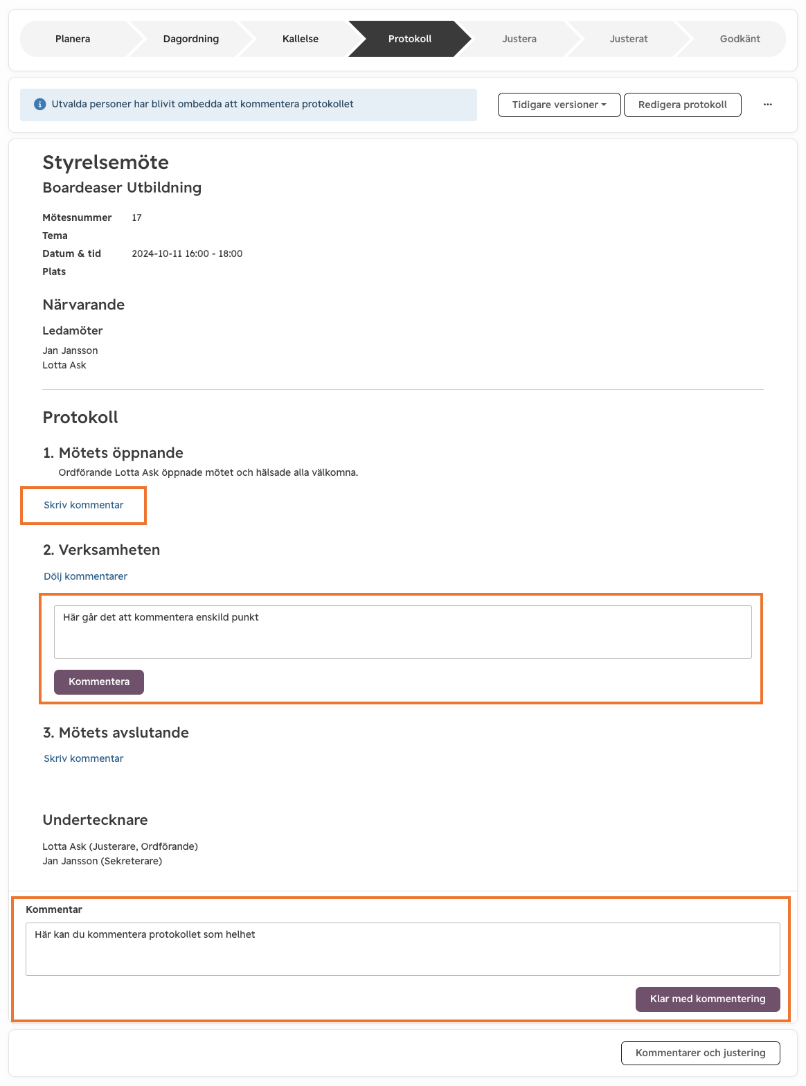Image resolution: width=806 pixels, height=1086 pixels.
Task: Click the Klar med kommentering button
Action: pyautogui.click(x=708, y=999)
